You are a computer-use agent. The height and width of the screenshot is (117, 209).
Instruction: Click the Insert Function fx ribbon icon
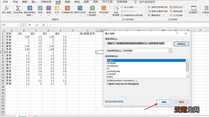coord(7,8)
